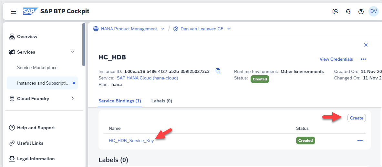Open Useful Links entry
Screen dimensions: 382x167
click(30, 143)
